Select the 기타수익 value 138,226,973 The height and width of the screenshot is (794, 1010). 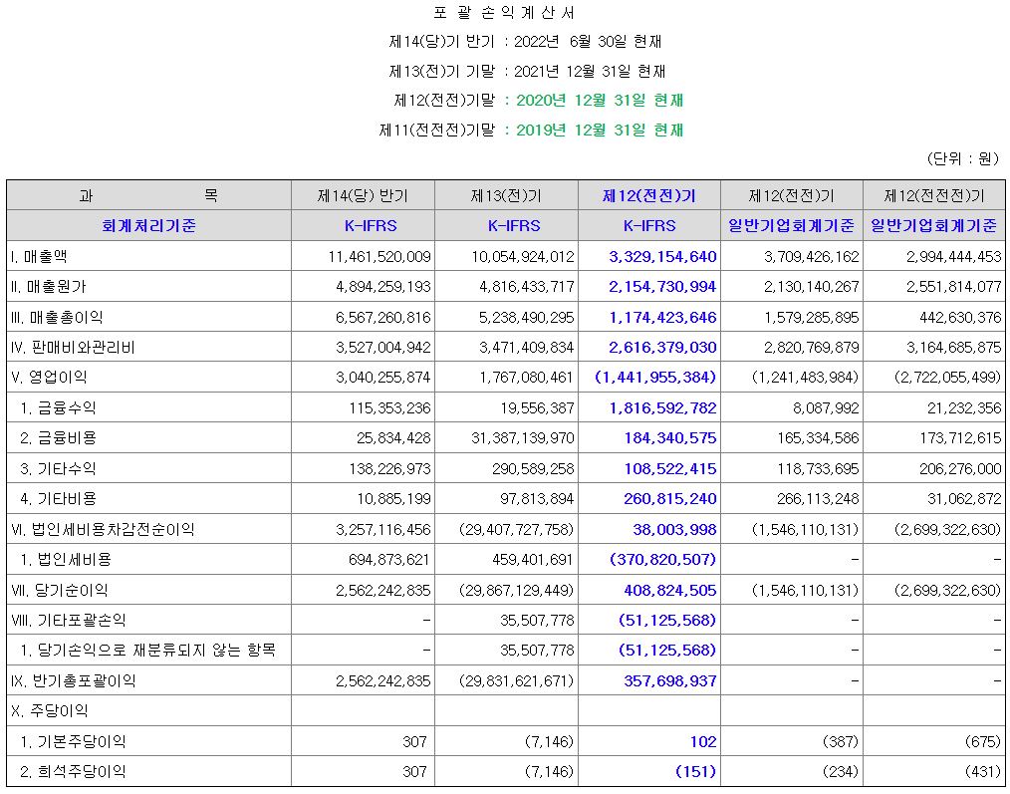click(390, 468)
